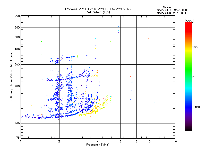
Task: Click the "1" frequency axis tick label
Action: [21, 141]
